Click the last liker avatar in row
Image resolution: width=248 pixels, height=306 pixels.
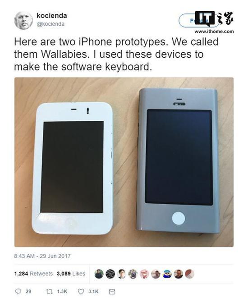point(190,274)
